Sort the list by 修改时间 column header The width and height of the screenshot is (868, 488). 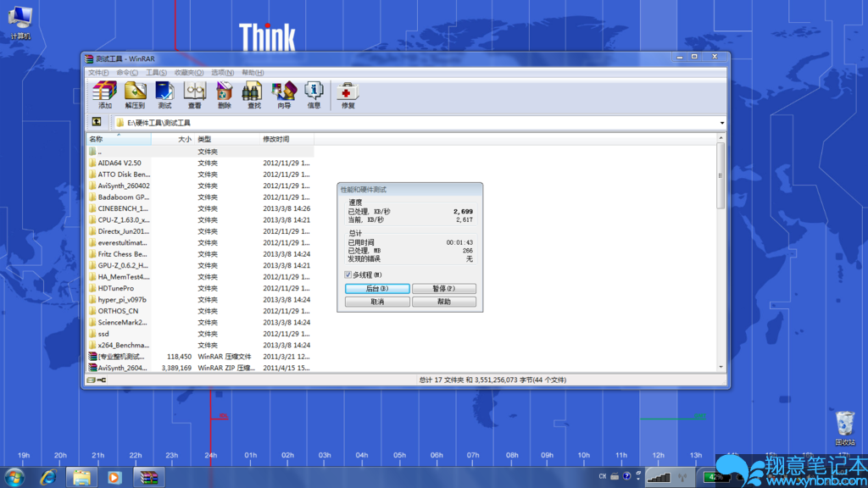(286, 139)
